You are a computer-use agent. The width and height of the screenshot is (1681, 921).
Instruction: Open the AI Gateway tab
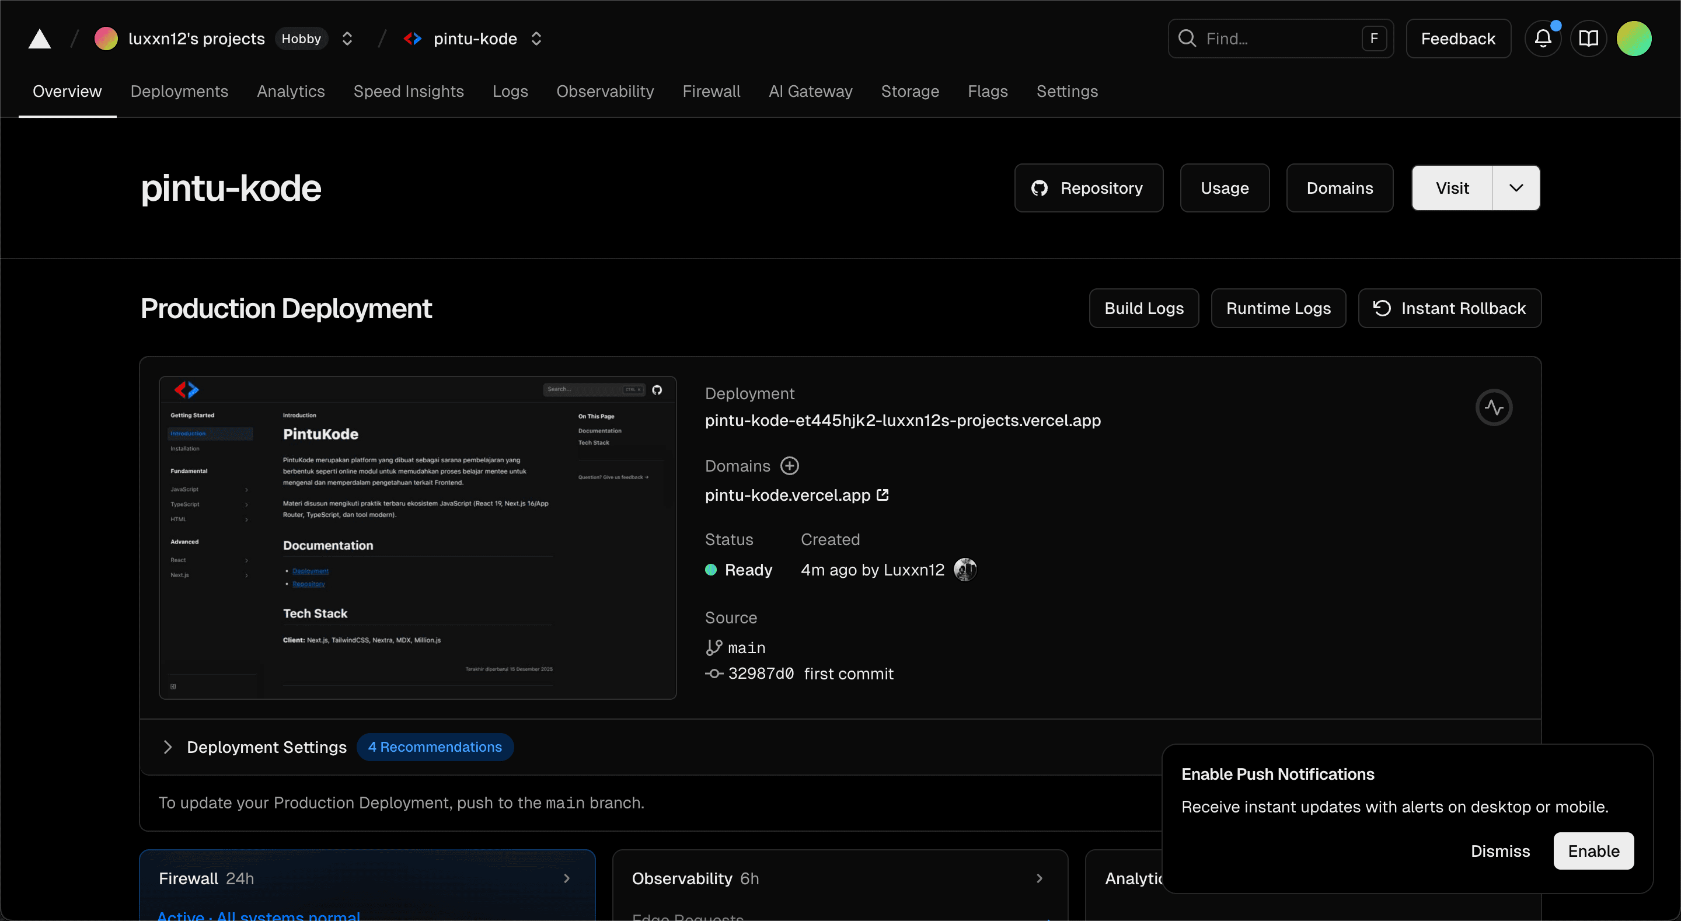(x=811, y=92)
